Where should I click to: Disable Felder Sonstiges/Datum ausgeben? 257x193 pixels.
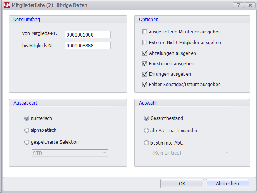[145, 84]
